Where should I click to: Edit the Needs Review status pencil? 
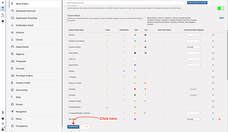click(213, 65)
